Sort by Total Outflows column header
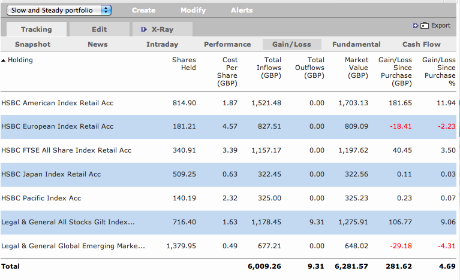This screenshot has height=280, width=460. click(x=310, y=68)
